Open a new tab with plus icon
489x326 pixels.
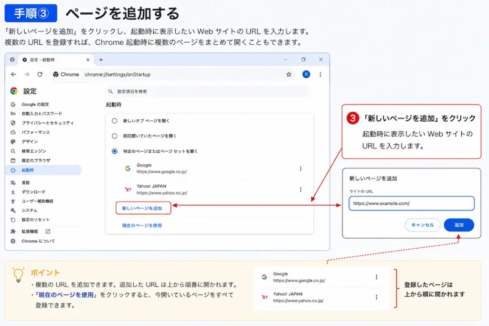(101, 60)
